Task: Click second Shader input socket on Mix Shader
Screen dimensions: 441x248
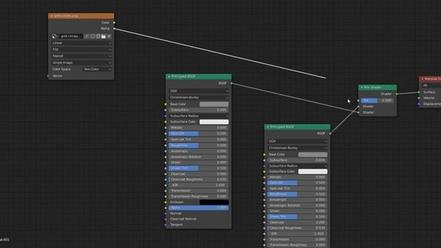Action: tap(358, 112)
